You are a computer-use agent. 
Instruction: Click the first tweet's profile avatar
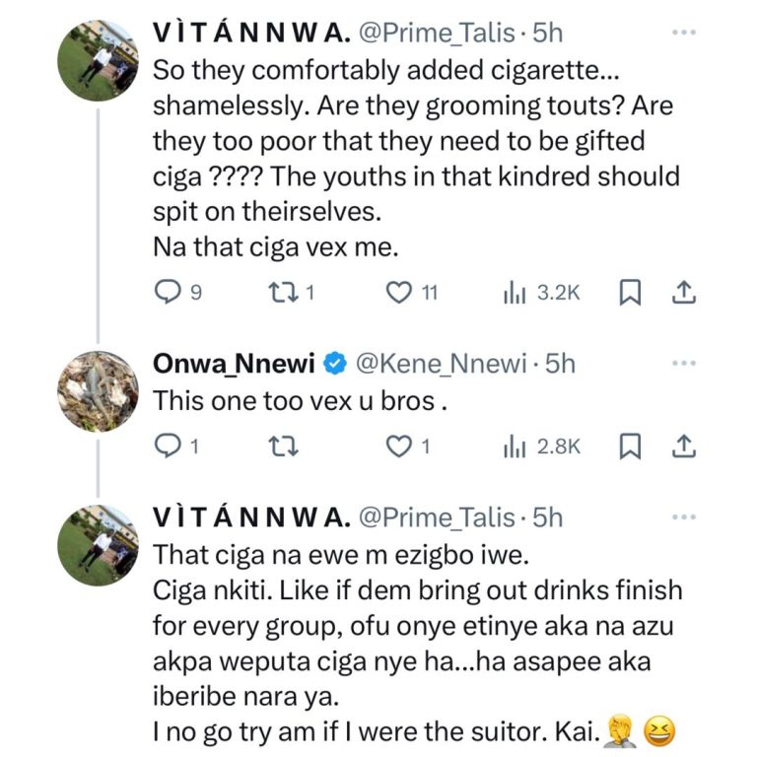pos(98,59)
